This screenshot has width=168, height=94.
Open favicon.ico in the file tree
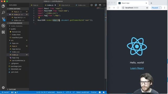18,32
